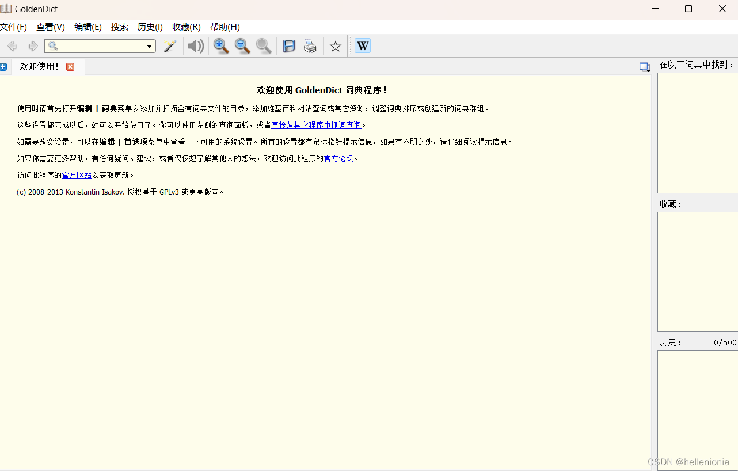This screenshot has height=471, width=738.
Task: Click inside the 历史 panel list
Action: point(698,410)
